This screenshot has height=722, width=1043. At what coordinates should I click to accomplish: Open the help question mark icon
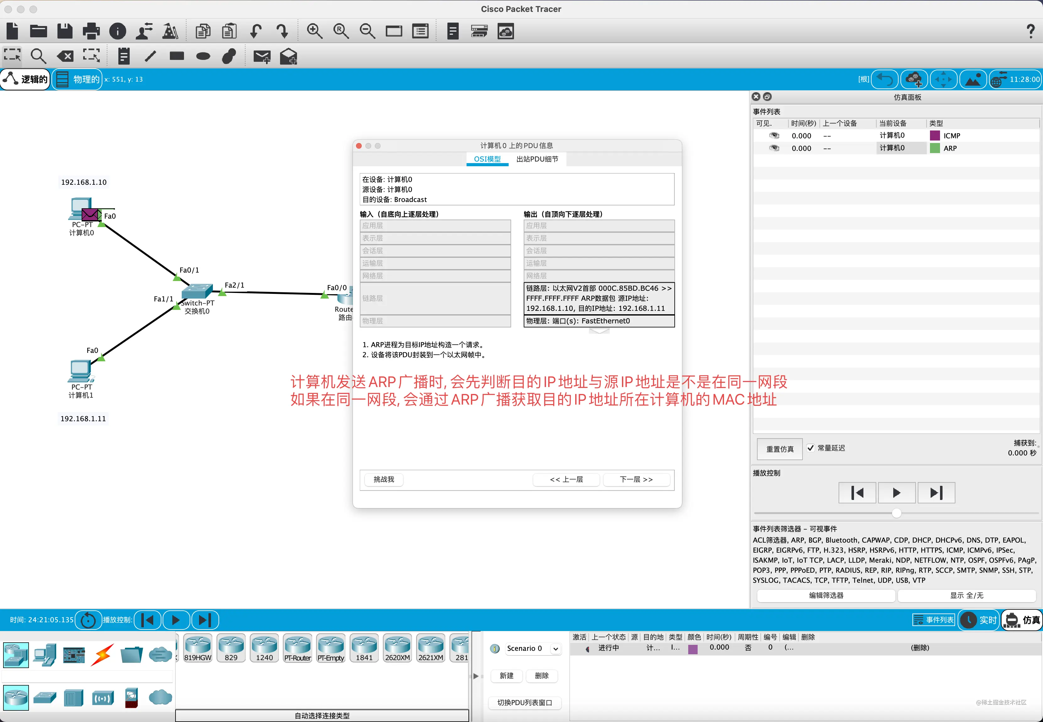pos(1030,31)
